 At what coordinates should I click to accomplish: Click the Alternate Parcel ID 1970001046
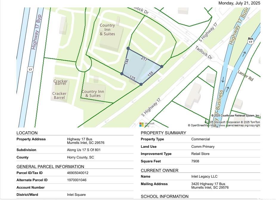(77, 180)
